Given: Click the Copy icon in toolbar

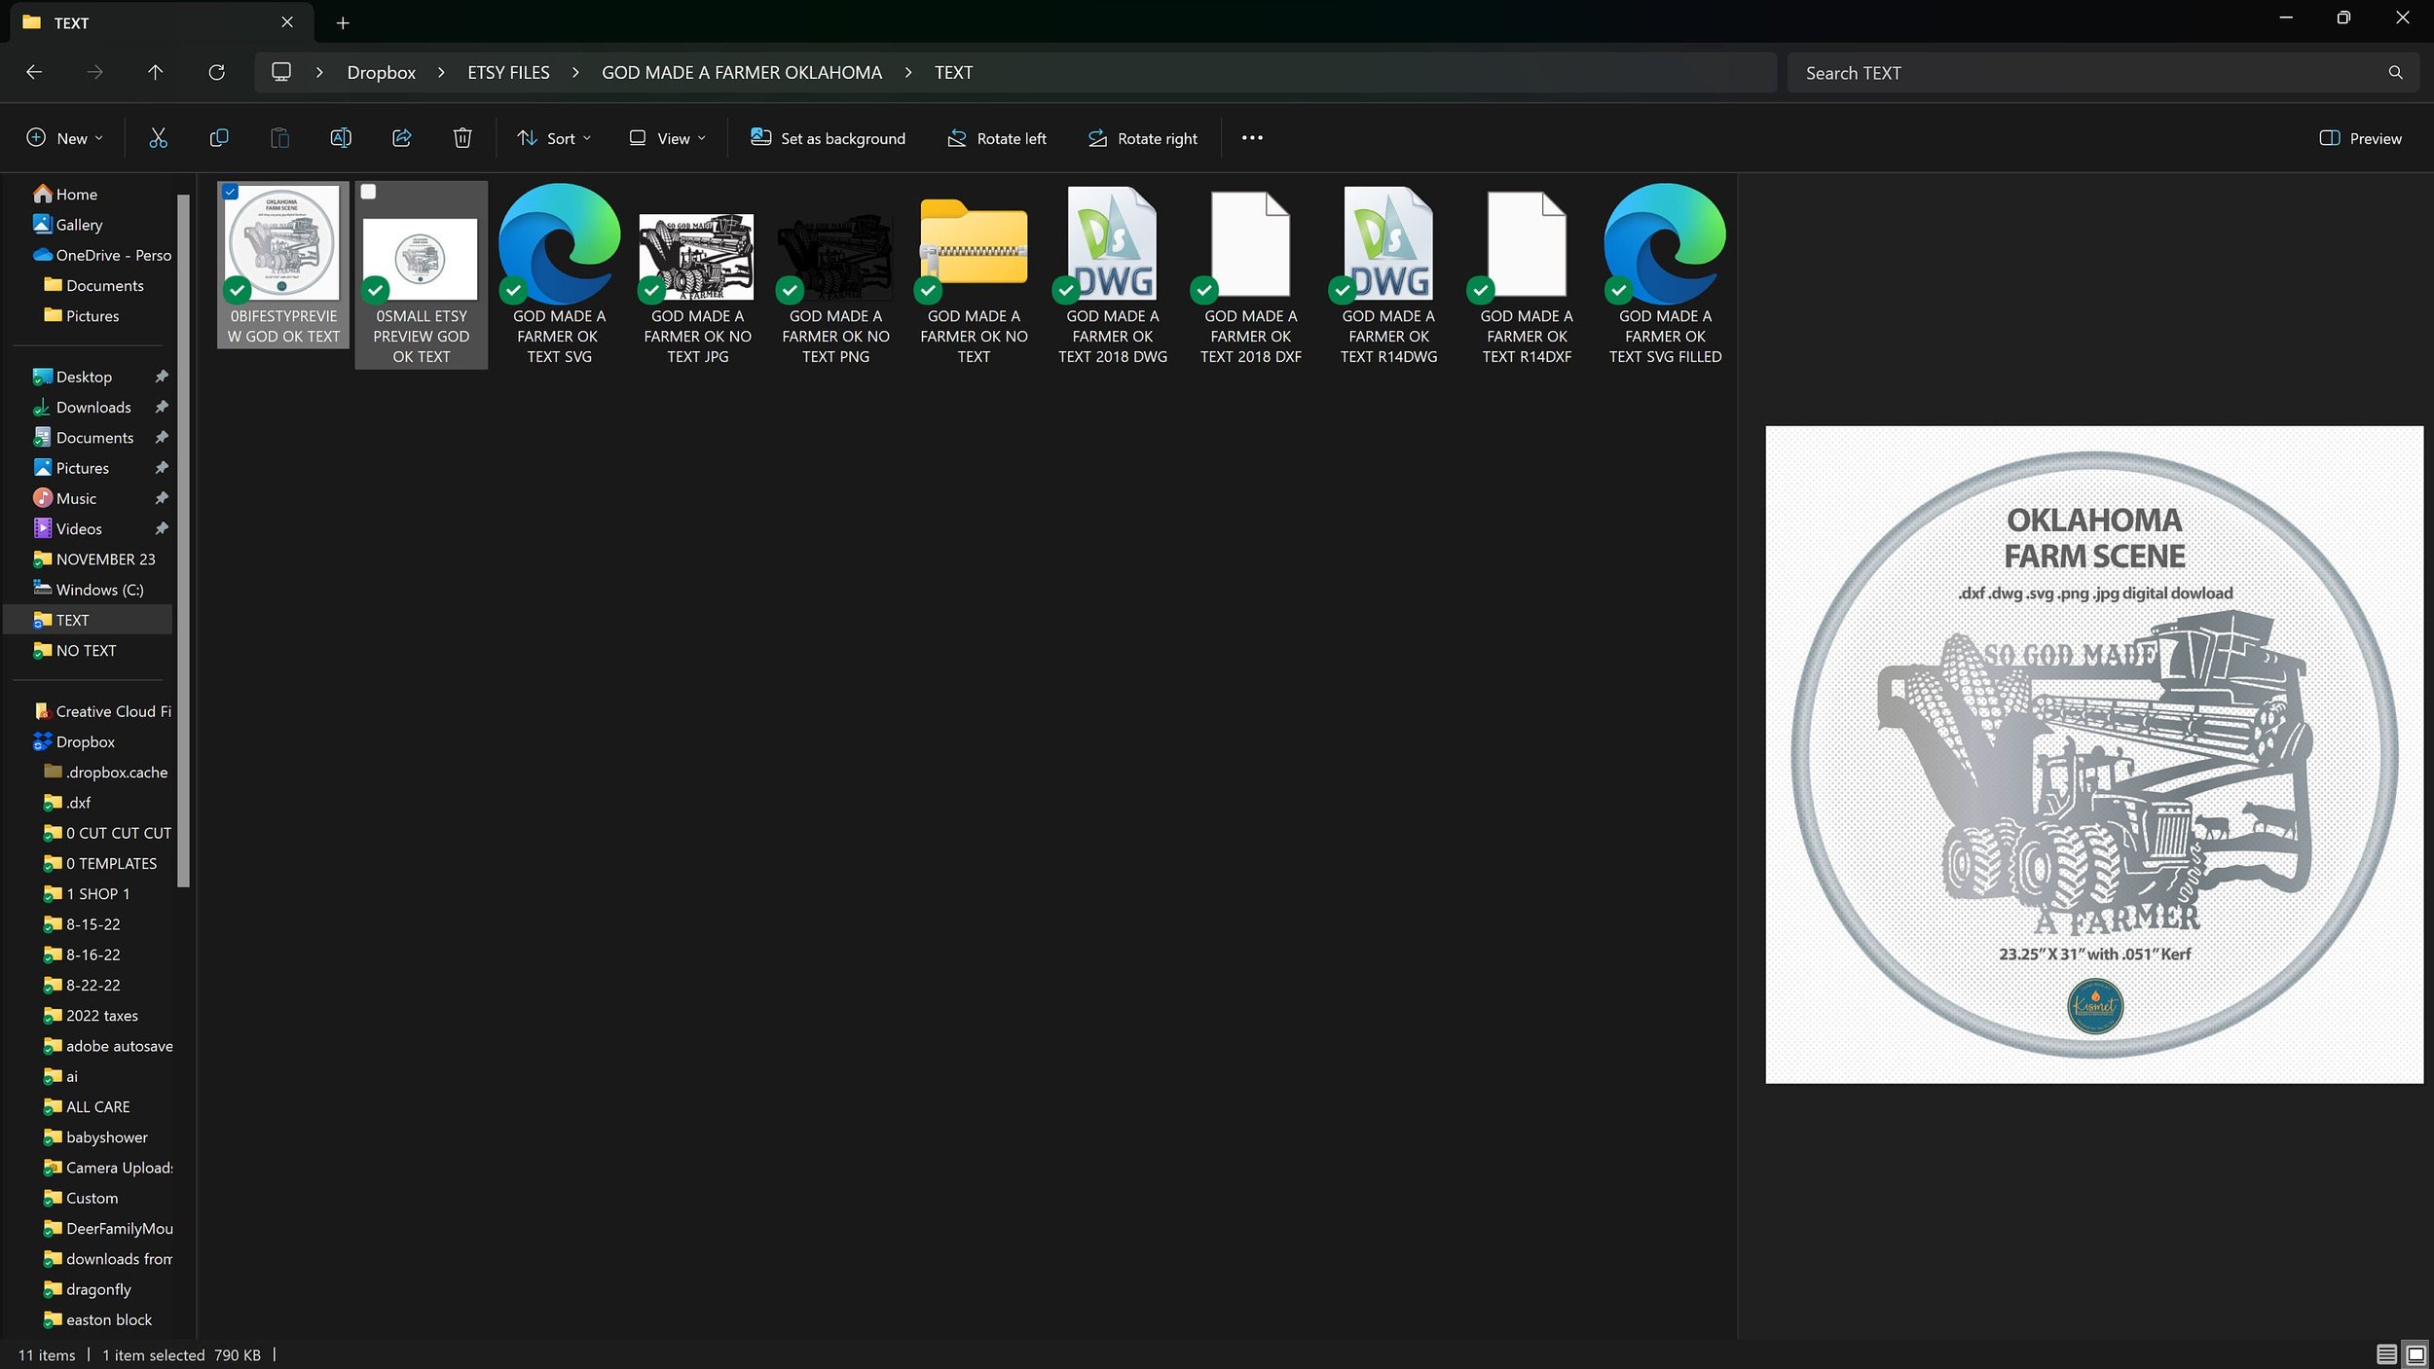Looking at the screenshot, I should (219, 138).
